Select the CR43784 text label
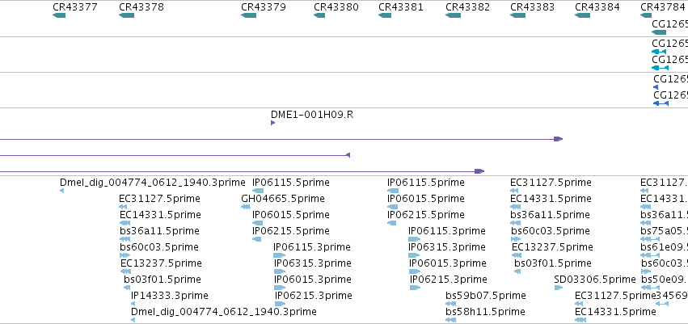 click(663, 7)
